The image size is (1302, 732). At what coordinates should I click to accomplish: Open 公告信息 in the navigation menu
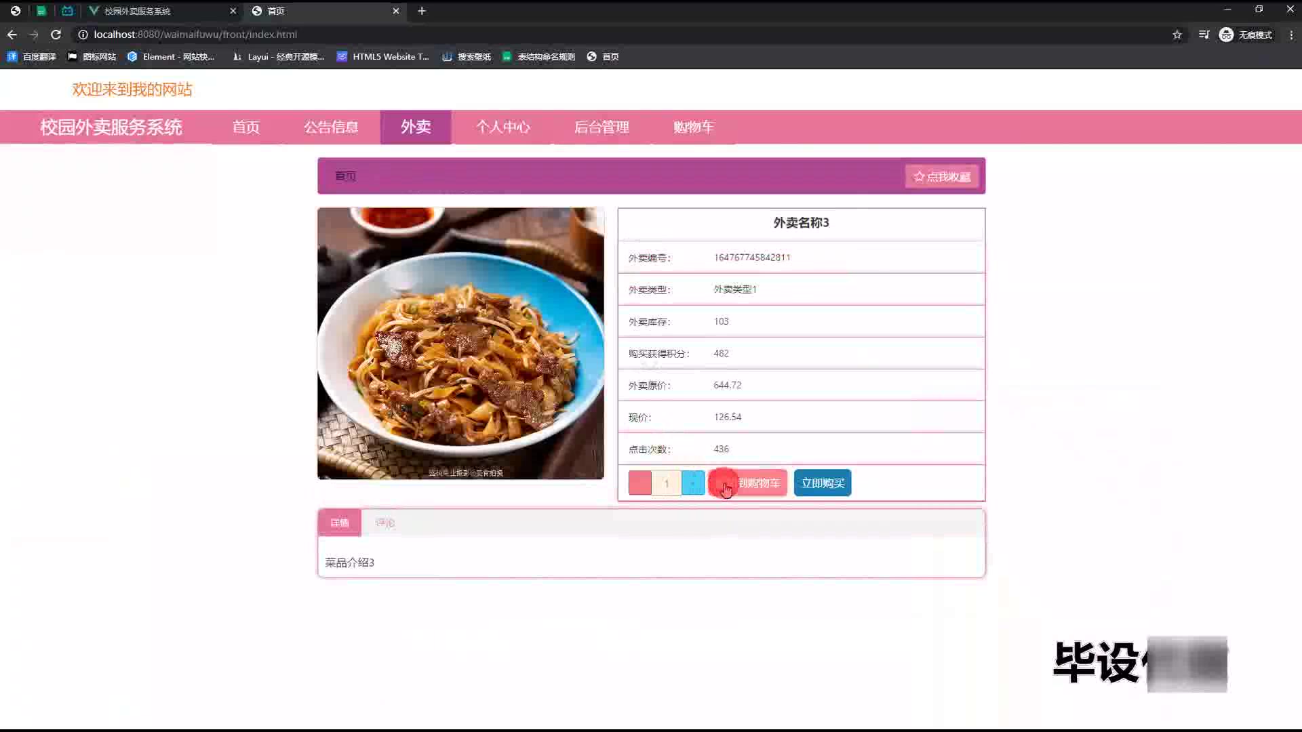pyautogui.click(x=331, y=127)
